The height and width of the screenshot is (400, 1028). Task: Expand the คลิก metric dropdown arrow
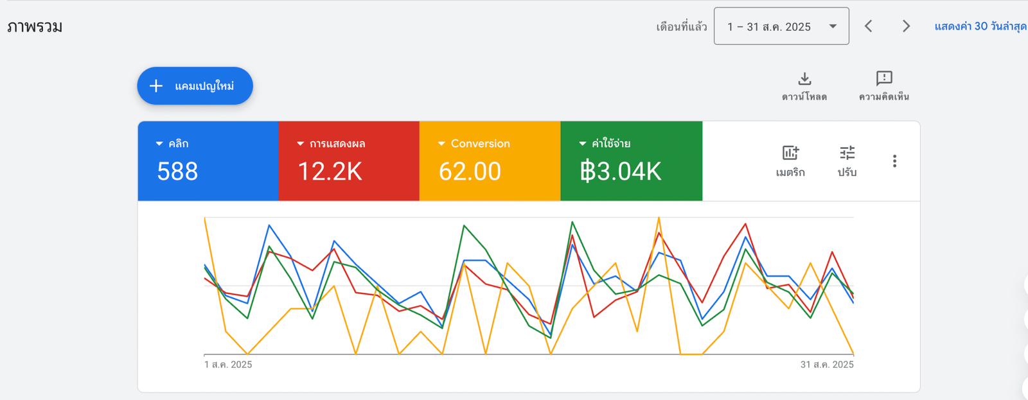click(159, 144)
